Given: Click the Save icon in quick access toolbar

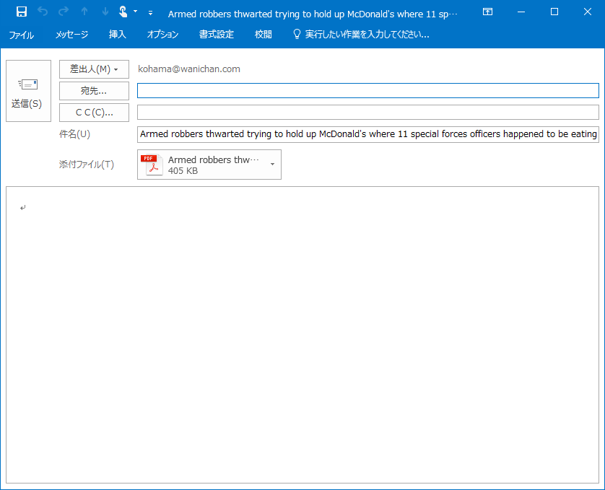Looking at the screenshot, I should tap(22, 12).
